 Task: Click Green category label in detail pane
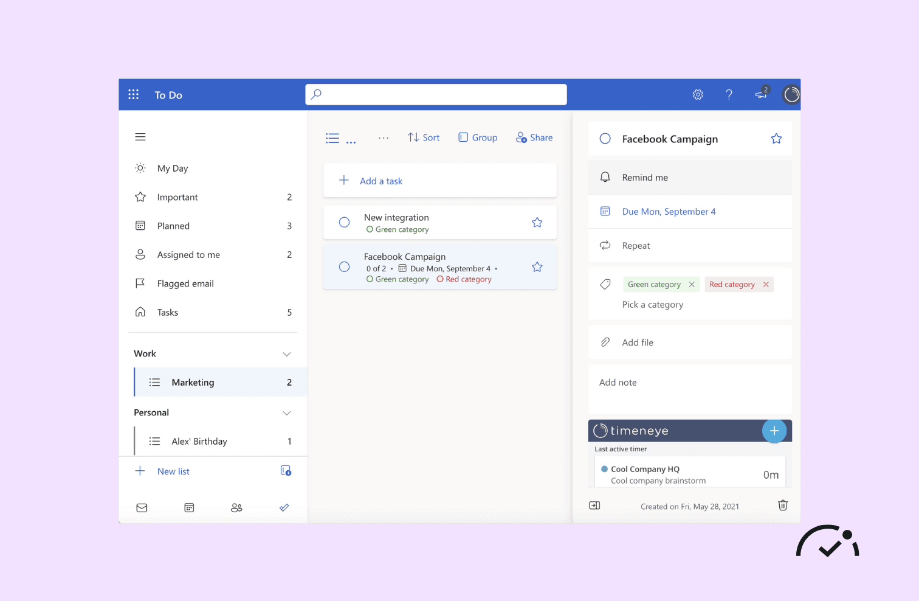(x=654, y=285)
